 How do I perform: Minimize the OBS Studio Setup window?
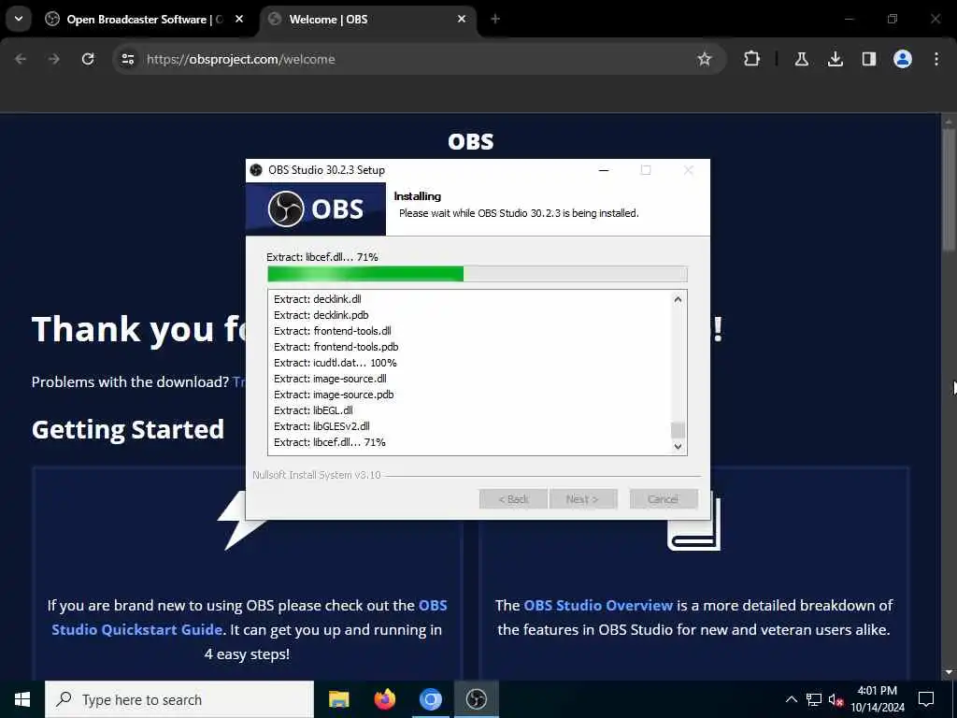pyautogui.click(x=604, y=170)
